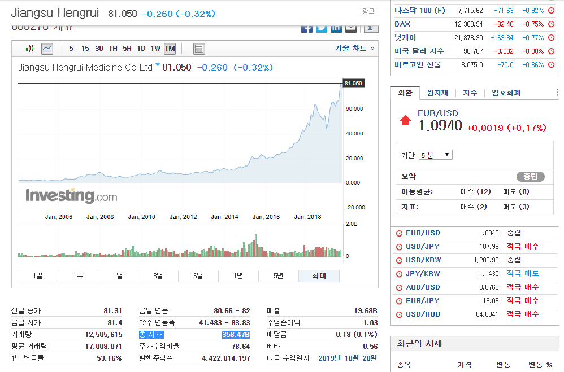
Task: Open the 닛케이 index link
Action: coord(405,37)
